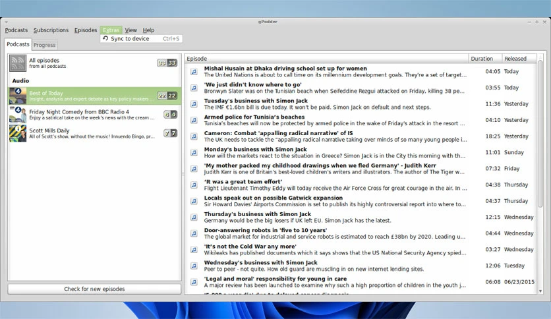Select 'Door-answering robots in five to 10 years'
The height and width of the screenshot is (319, 551).
[266, 230]
